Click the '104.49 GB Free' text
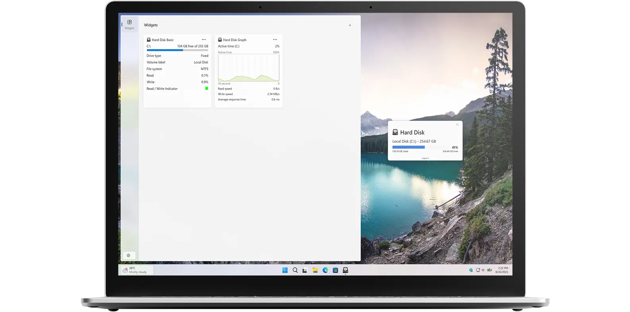This screenshot has height=312, width=630. click(x=450, y=151)
